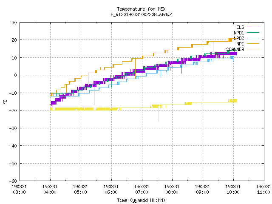The image size is (272, 204).
Task: Click the filename E_RT20190331002208.sfduZ subtitle
Action: [x=141, y=14]
